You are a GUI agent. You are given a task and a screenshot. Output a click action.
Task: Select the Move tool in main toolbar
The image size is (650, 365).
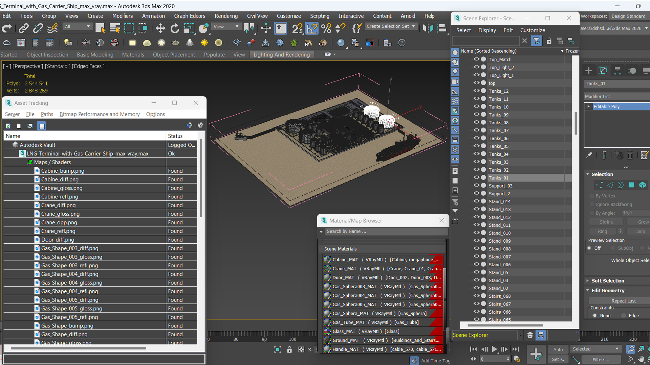point(160,28)
